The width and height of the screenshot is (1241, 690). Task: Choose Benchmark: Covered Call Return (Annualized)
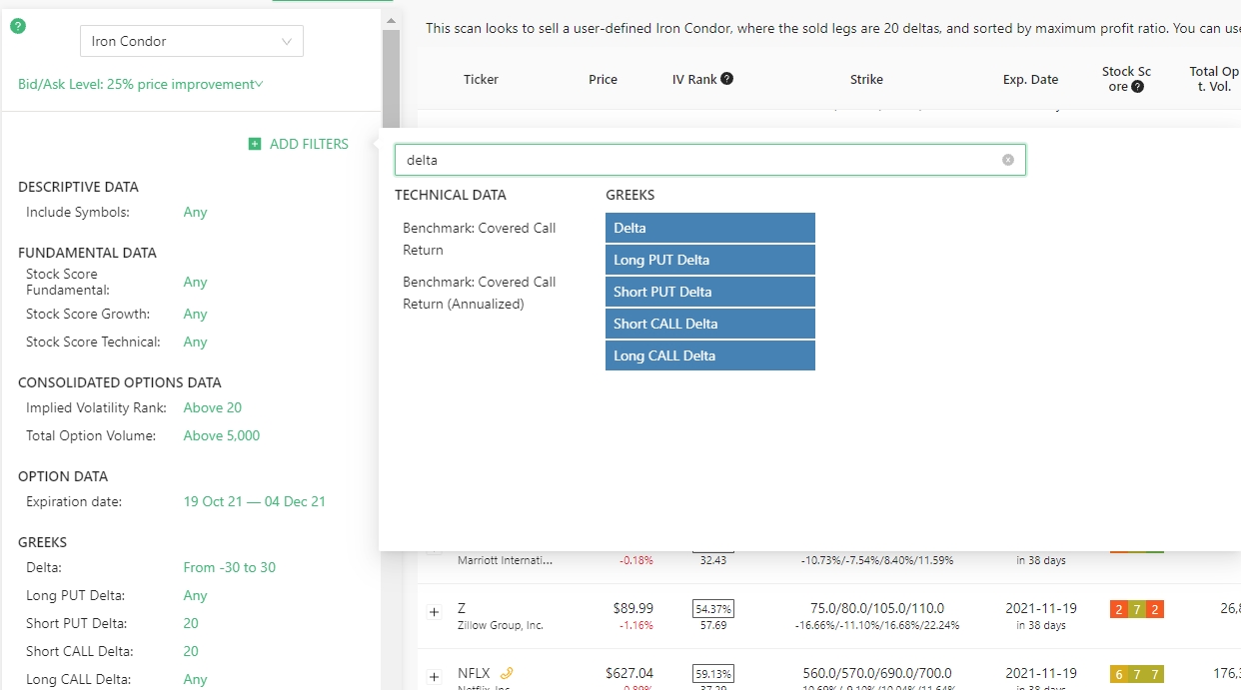480,293
